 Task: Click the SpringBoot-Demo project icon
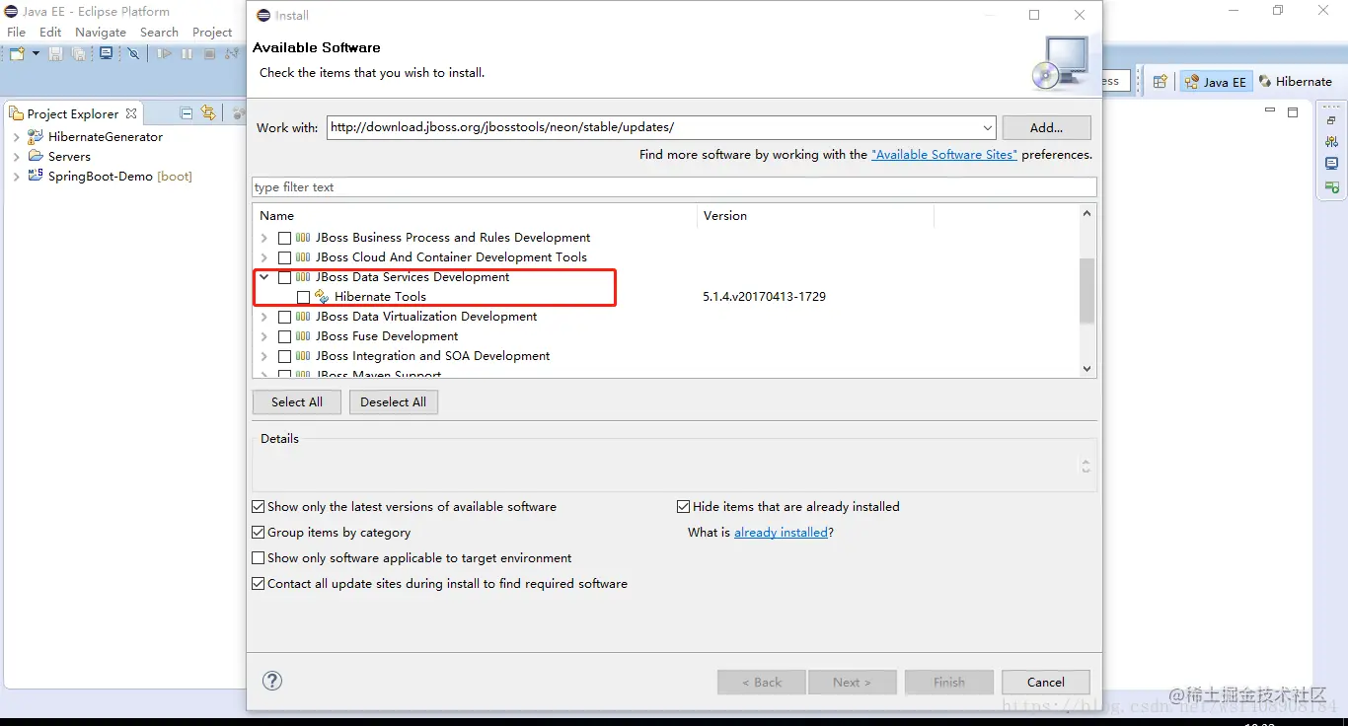click(36, 177)
